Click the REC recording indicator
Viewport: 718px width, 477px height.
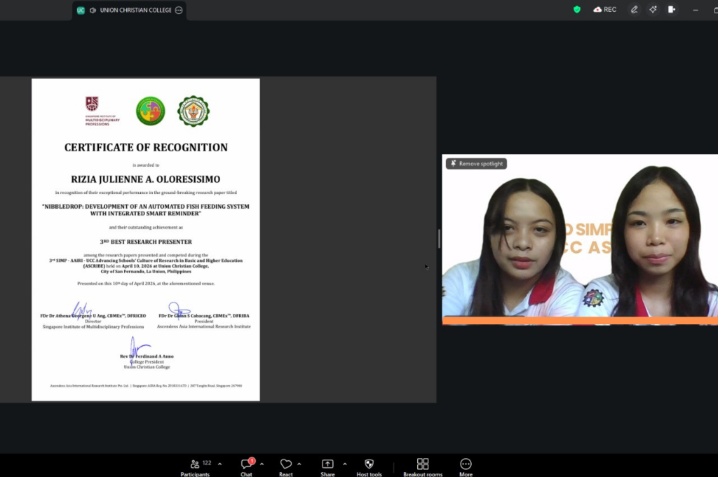coord(604,10)
